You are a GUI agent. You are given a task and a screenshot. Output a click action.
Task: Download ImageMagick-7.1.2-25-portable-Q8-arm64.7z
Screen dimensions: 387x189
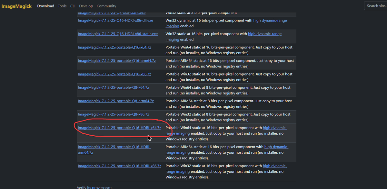116,101
